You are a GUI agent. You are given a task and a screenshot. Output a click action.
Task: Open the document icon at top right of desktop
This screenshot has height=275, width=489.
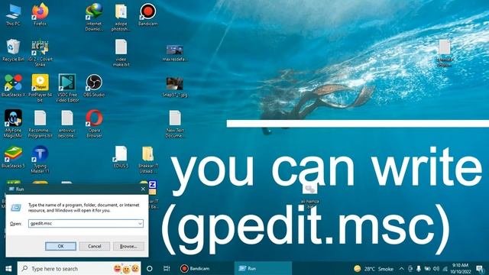click(x=445, y=53)
